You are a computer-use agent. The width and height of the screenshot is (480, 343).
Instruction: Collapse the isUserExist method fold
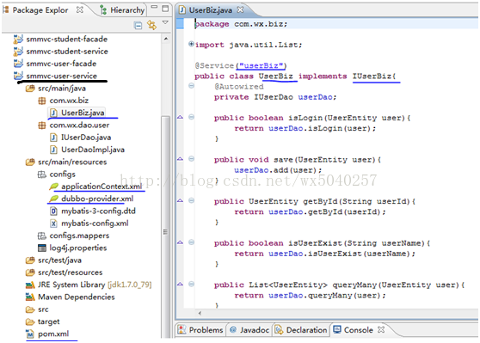(191, 242)
